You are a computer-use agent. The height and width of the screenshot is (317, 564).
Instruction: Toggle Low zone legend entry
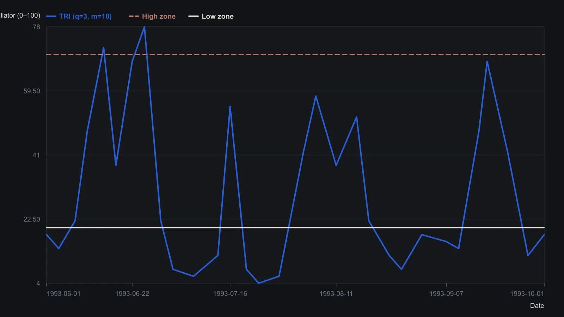(x=211, y=16)
